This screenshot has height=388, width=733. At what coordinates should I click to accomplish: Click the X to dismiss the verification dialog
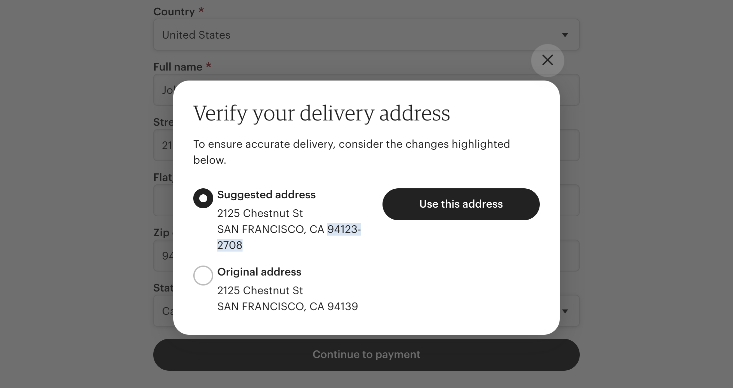click(547, 60)
